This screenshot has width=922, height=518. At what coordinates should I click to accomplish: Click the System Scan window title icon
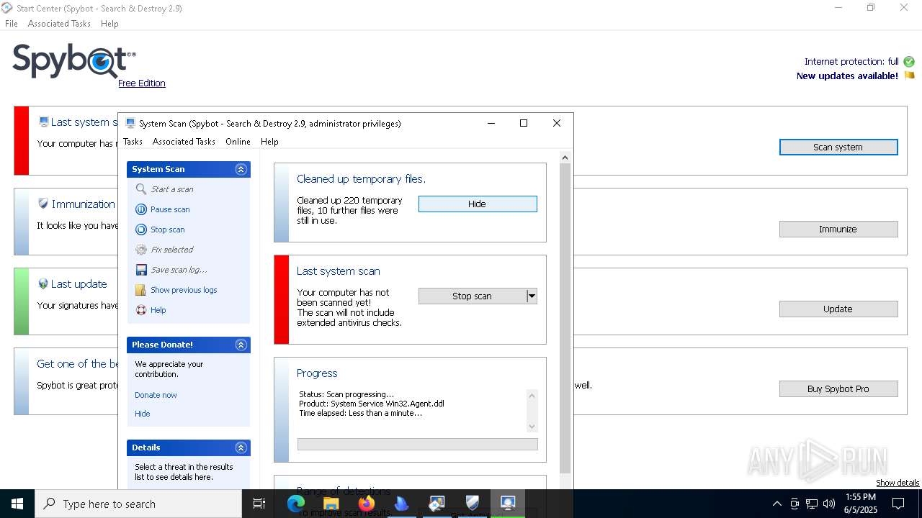point(130,123)
